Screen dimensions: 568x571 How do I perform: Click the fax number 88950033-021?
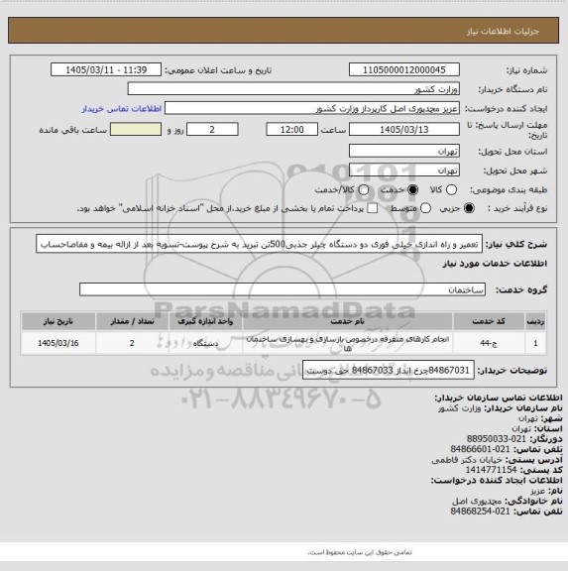click(497, 439)
